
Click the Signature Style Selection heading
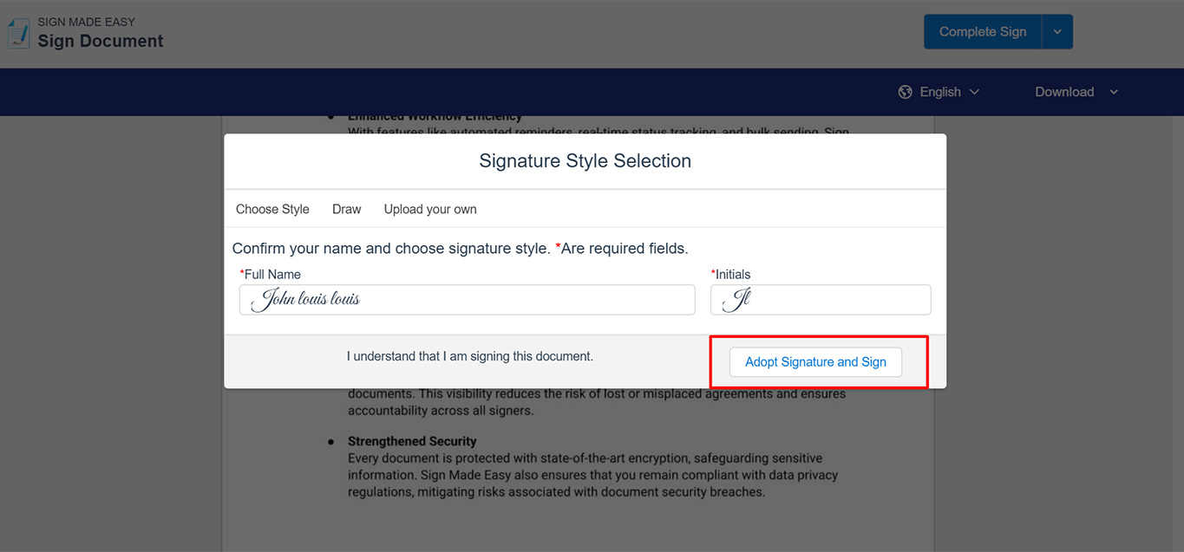coord(585,161)
